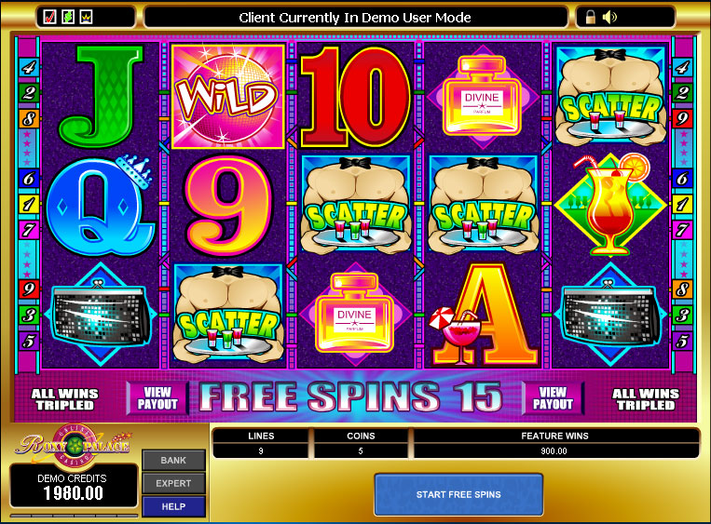Click Start Free Spins button

(x=458, y=494)
